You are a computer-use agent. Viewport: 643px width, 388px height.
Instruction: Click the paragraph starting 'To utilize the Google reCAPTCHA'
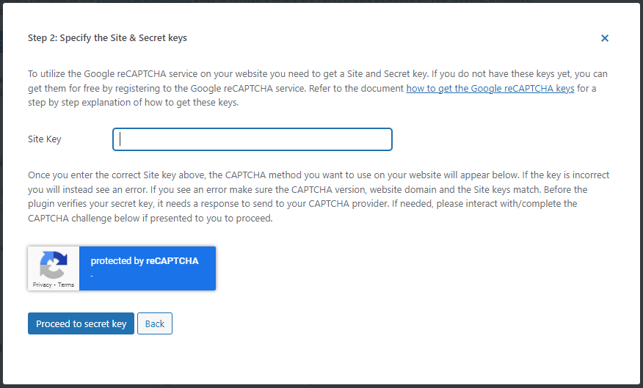pyautogui.click(x=318, y=88)
